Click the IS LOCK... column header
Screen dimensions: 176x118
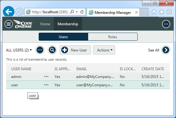click(x=128, y=69)
